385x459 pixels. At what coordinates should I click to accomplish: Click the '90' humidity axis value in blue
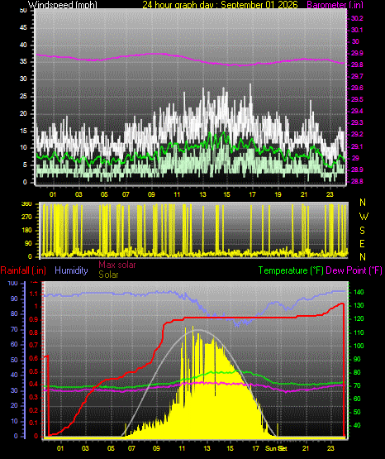pyautogui.click(x=14, y=299)
